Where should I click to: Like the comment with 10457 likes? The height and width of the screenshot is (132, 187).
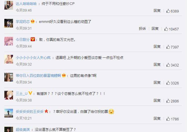[171, 29]
